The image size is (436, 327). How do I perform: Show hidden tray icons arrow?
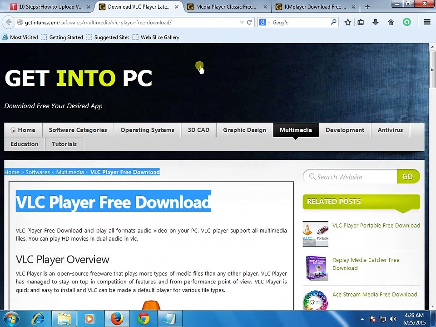(x=362, y=319)
